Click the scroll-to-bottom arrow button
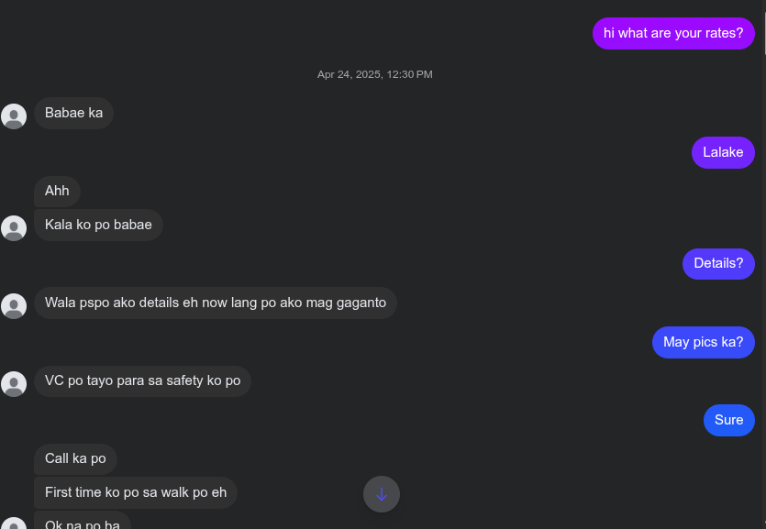Viewport: 766px width, 529px height. [381, 494]
